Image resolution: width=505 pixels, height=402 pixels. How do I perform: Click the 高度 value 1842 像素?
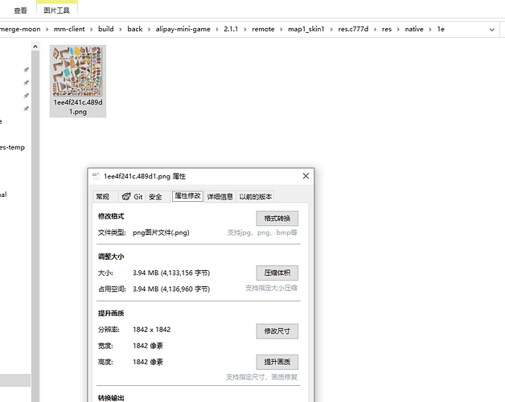148,362
